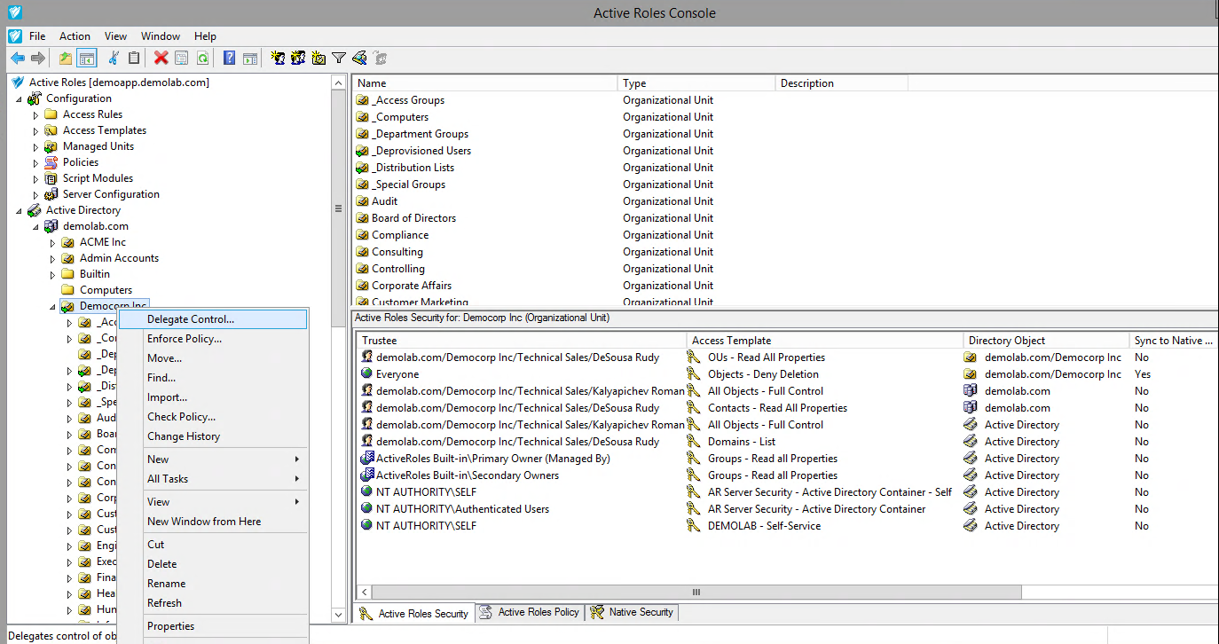Viewport: 1219px width, 644px height.
Task: Select the Active Roles Security tab
Action: click(x=414, y=613)
